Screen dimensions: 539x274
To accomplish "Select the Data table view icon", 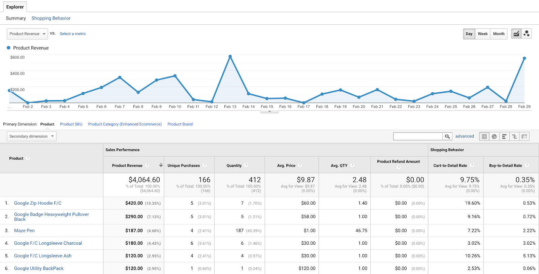I will [484, 136].
